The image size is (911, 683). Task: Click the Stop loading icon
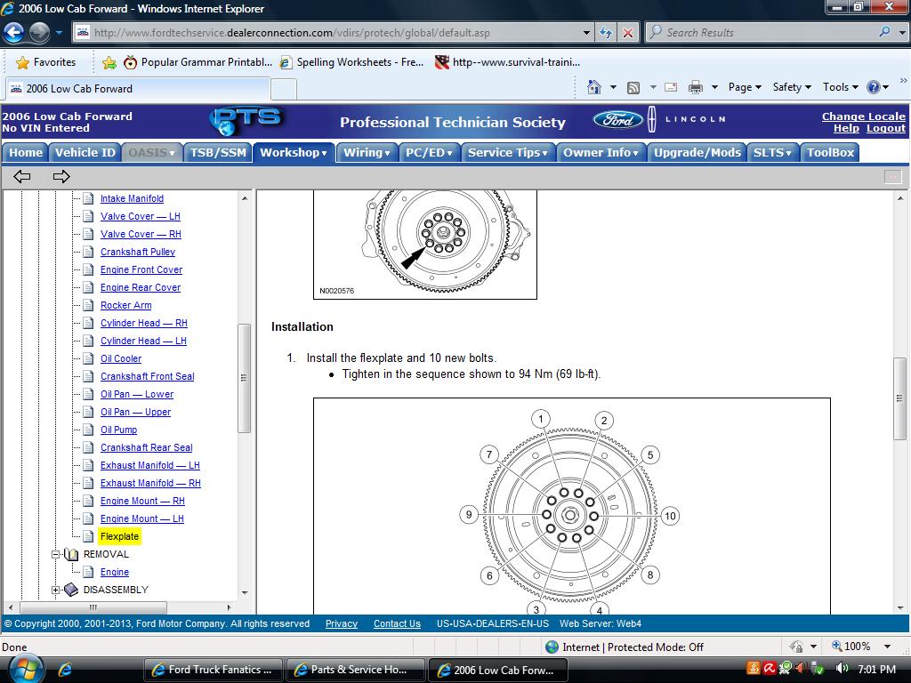click(628, 33)
